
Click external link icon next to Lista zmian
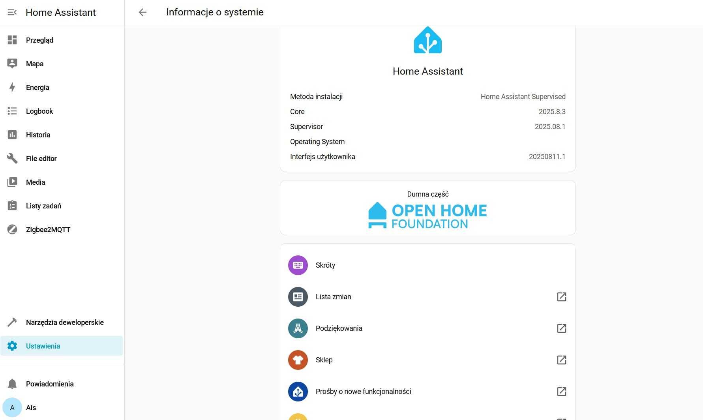562,297
